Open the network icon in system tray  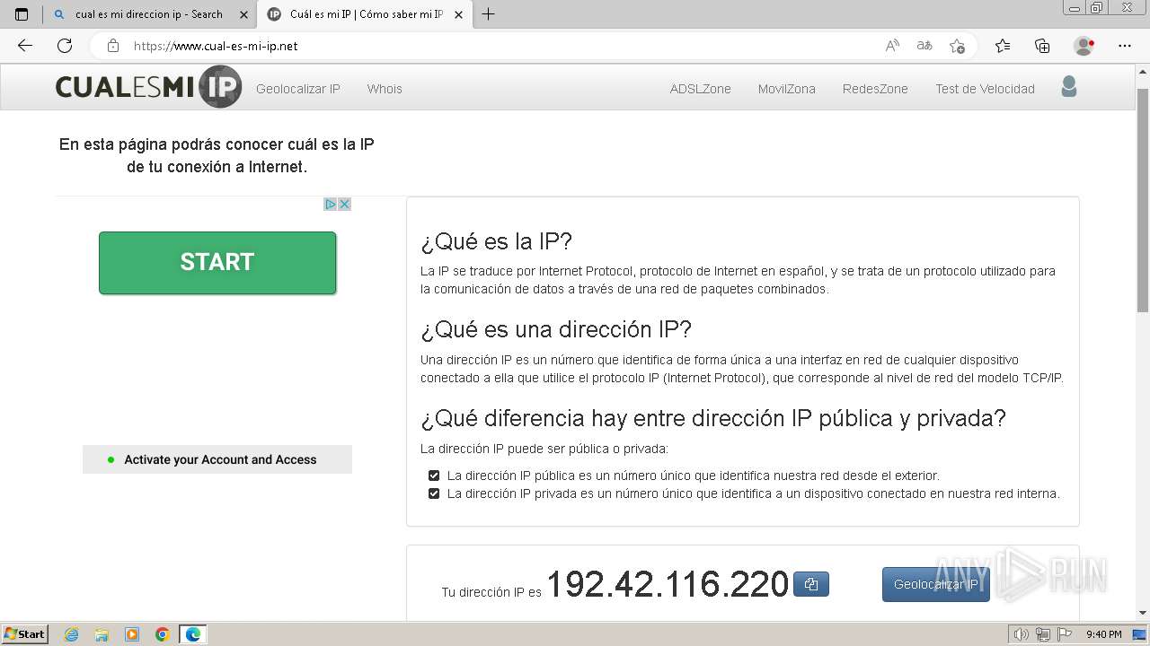click(x=1043, y=634)
